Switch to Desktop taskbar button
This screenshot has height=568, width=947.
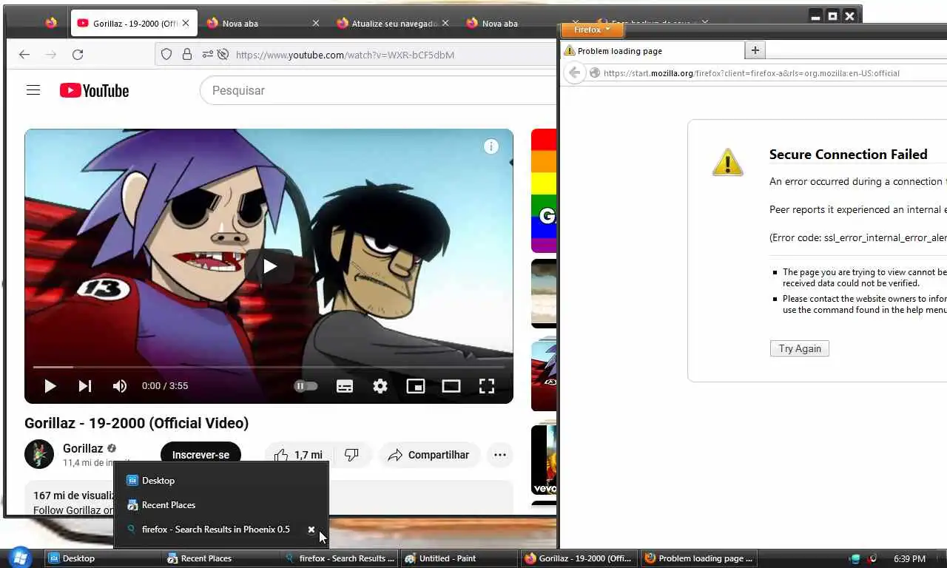[x=102, y=558]
